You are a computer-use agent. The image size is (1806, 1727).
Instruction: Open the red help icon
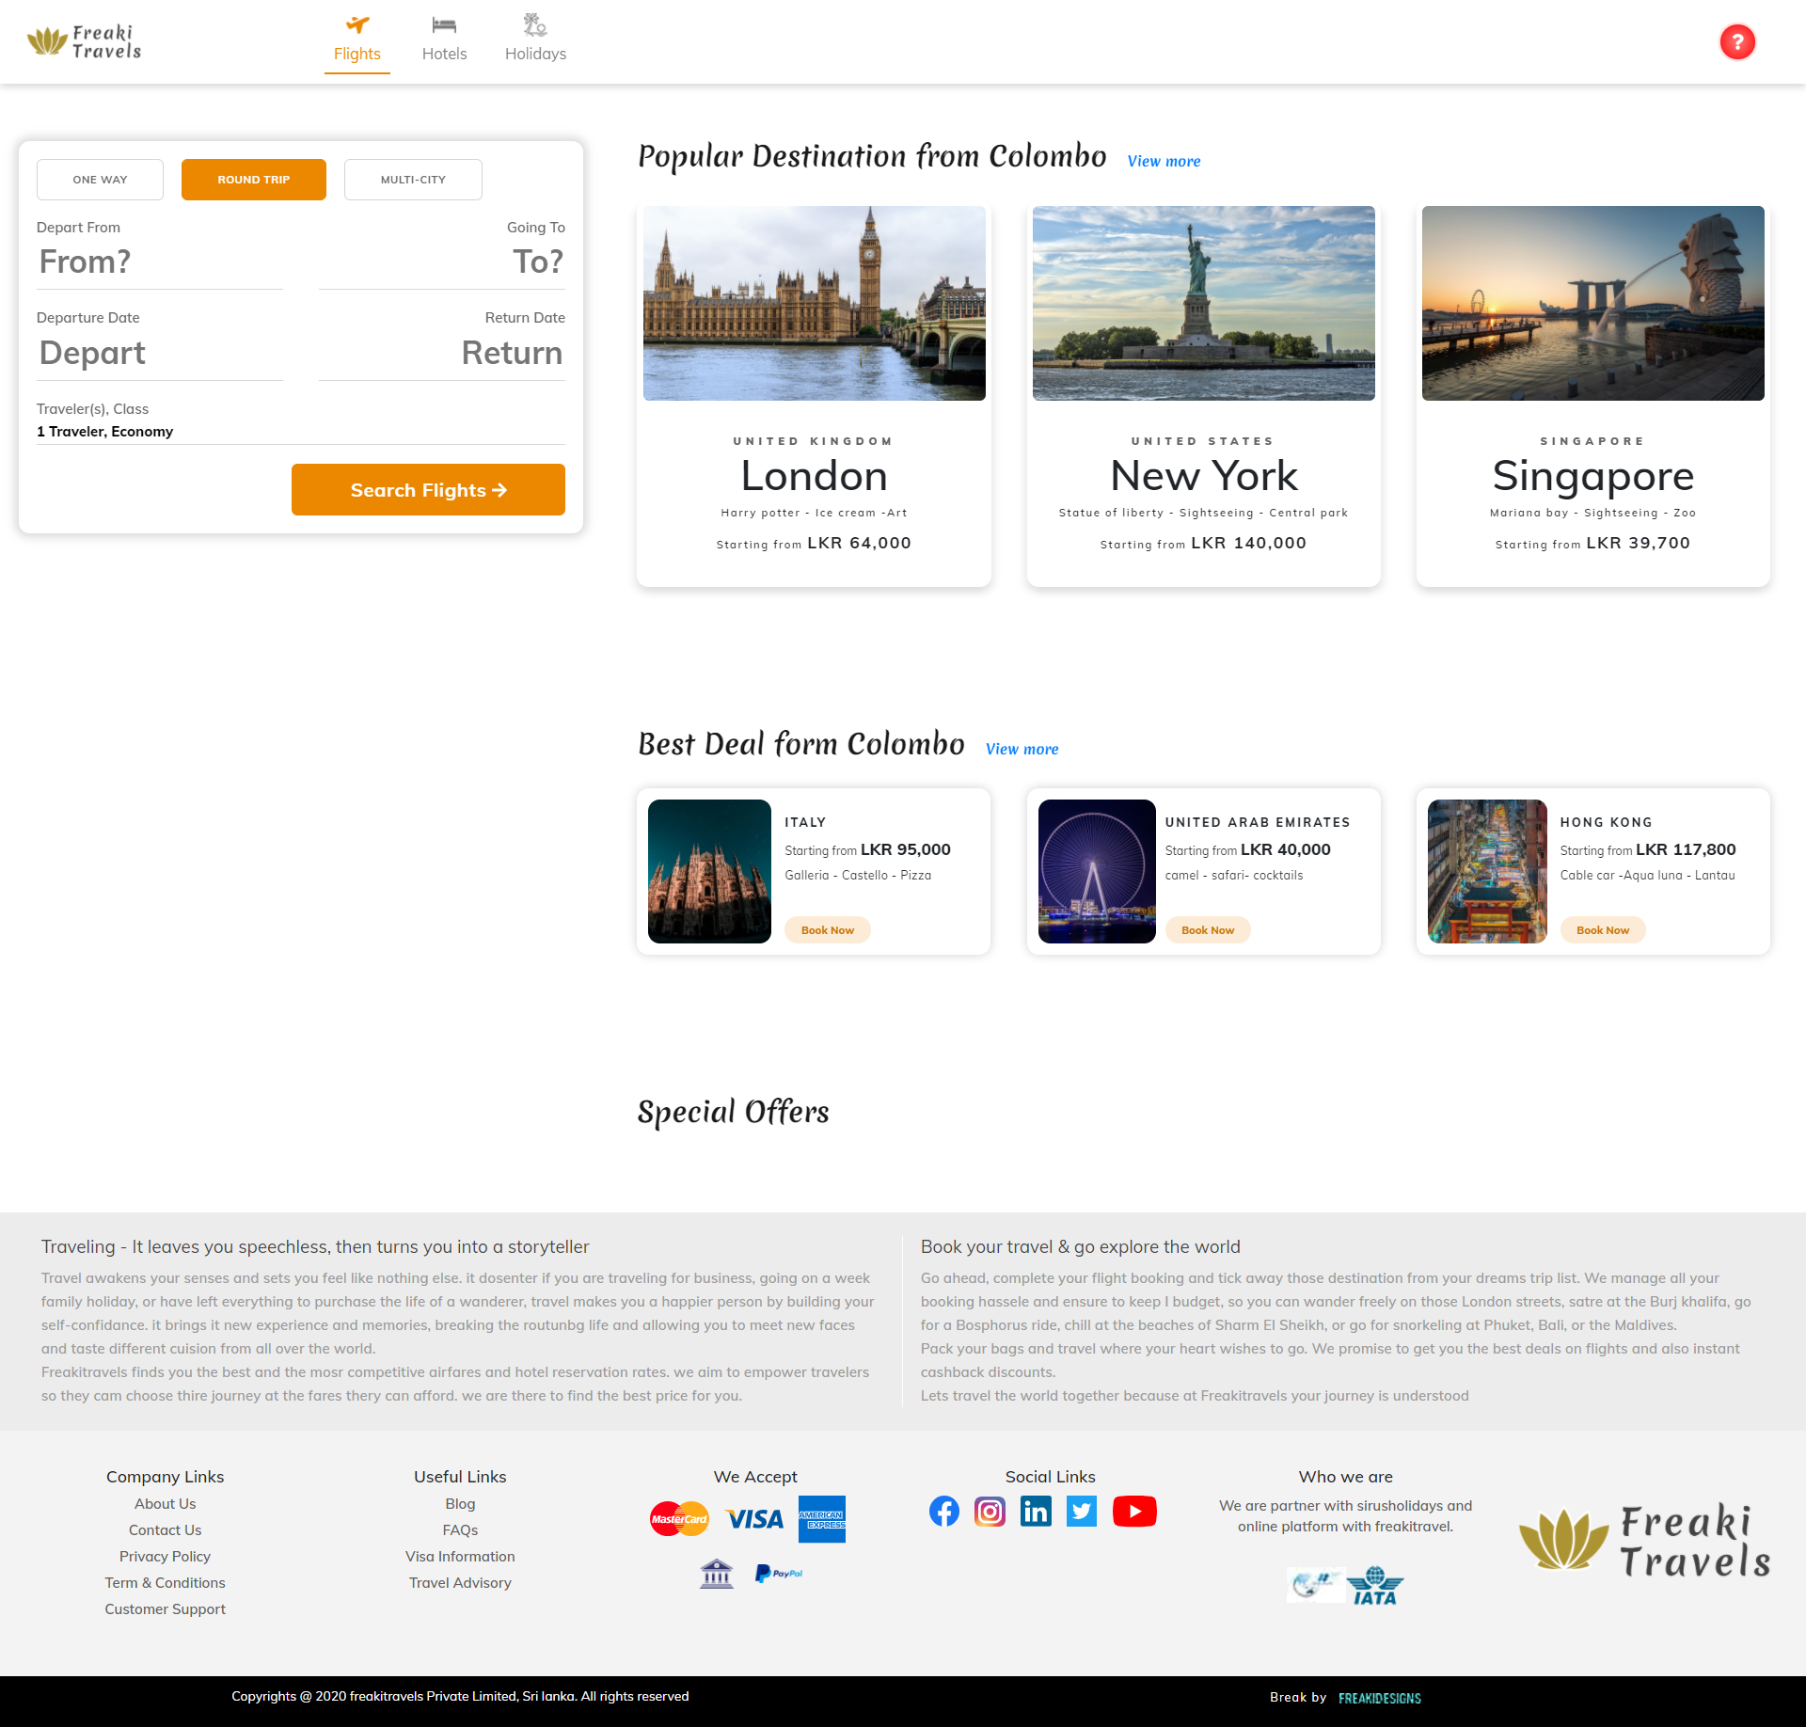[1736, 41]
